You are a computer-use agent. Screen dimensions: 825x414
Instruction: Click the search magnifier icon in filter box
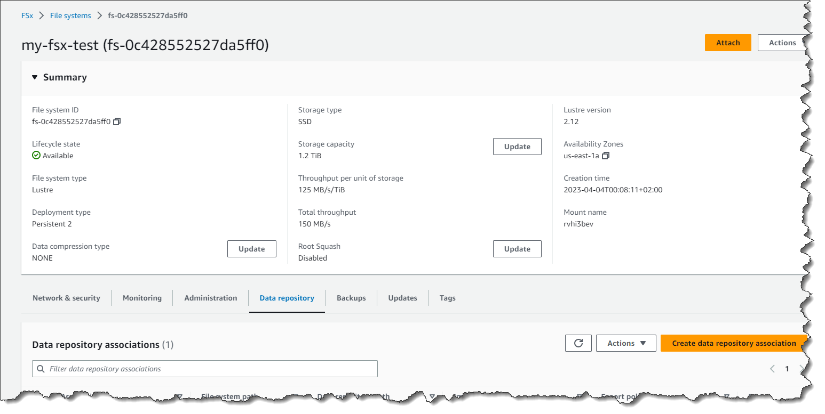[x=41, y=369]
